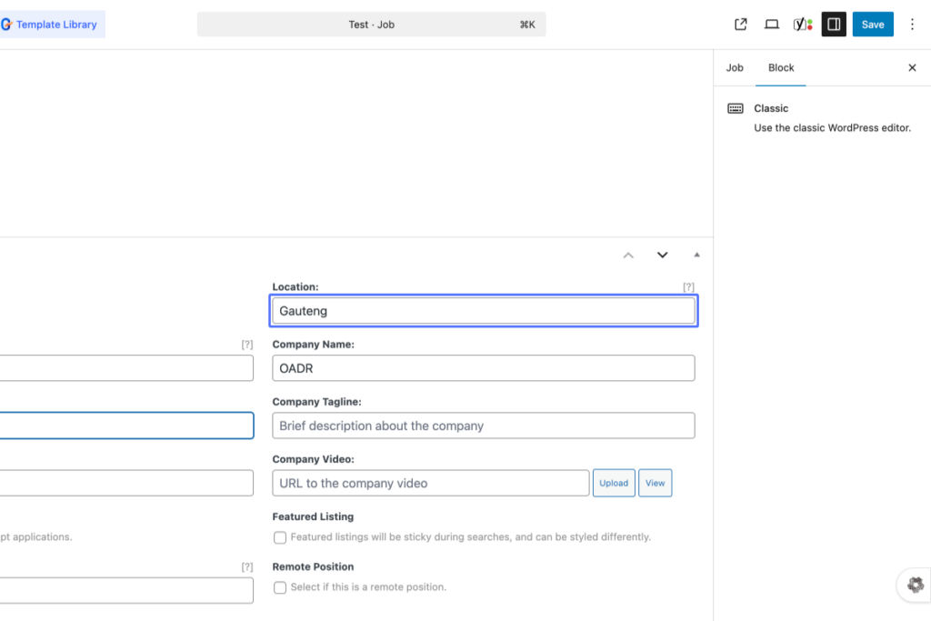Open the Yoast SEO panel icon

[803, 25]
